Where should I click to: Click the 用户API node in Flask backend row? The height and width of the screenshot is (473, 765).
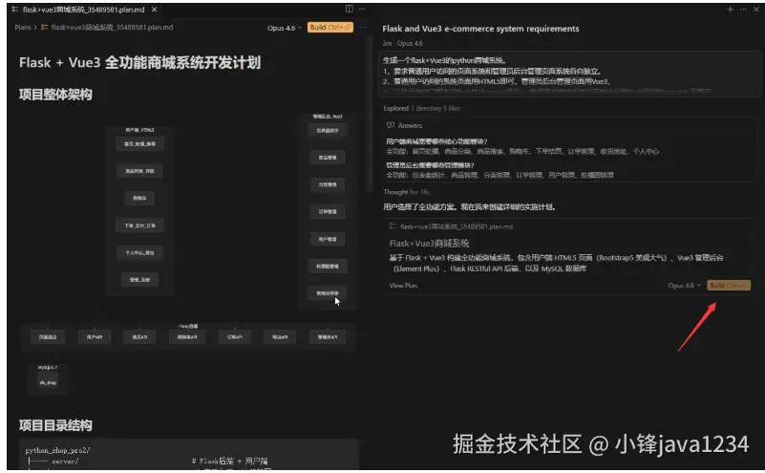click(x=95, y=336)
